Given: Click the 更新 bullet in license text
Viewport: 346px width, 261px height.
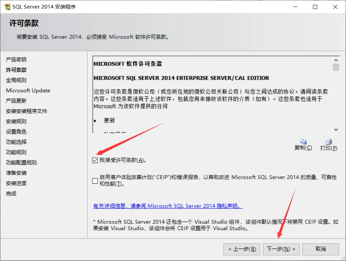Looking at the screenshot, I should click(110, 121).
